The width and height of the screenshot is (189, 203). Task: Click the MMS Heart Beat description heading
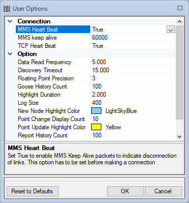31,148
